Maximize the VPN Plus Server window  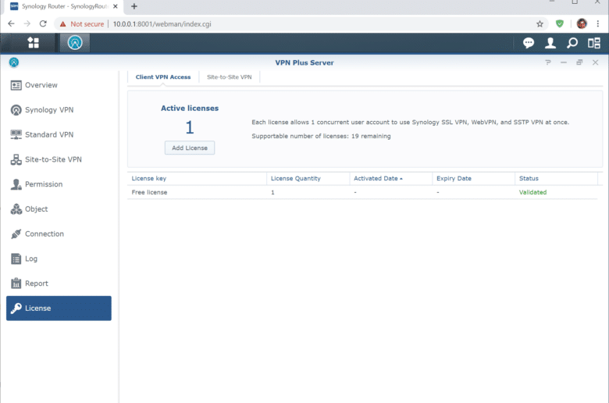coord(579,62)
